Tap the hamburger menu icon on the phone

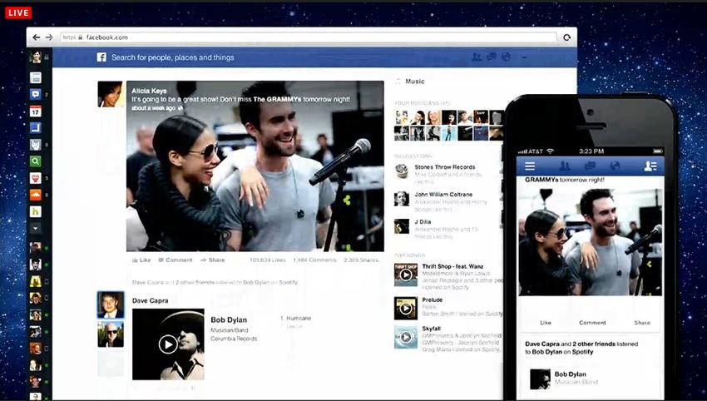tap(529, 166)
